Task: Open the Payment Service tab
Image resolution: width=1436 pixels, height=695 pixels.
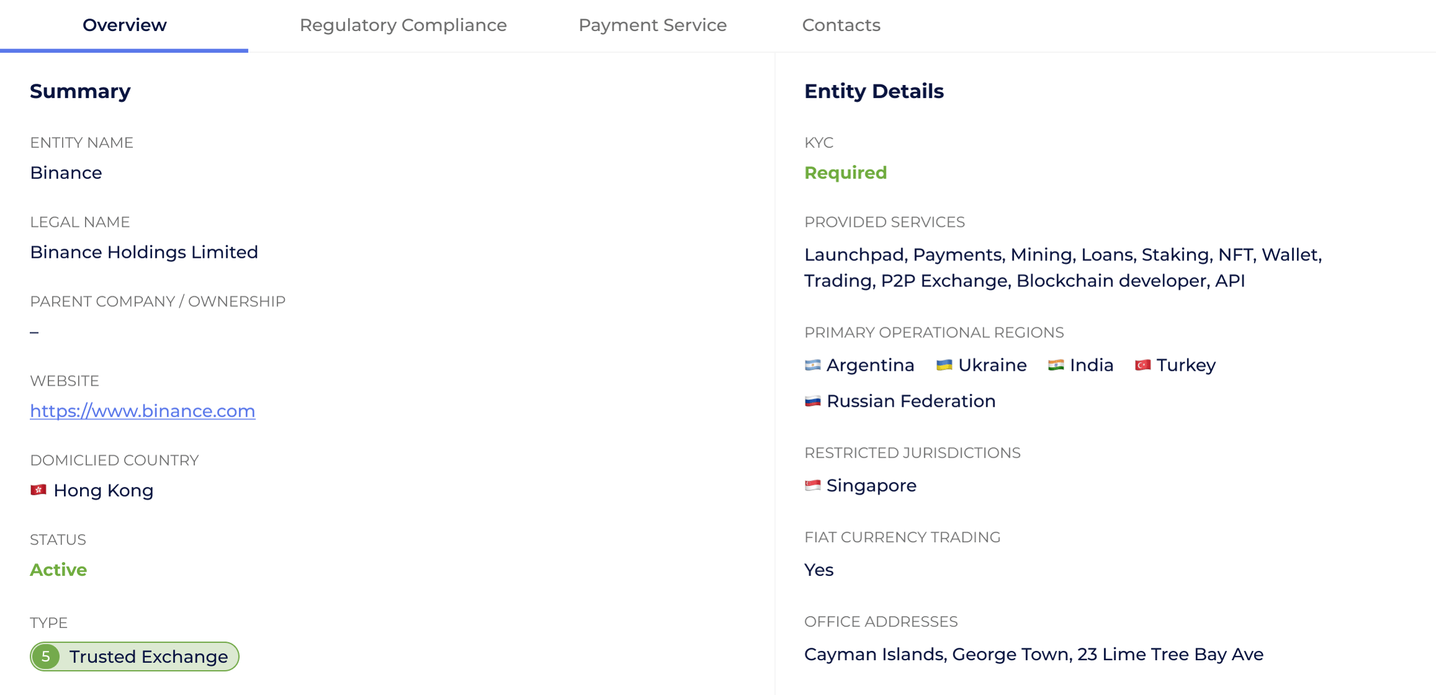Action: [653, 25]
